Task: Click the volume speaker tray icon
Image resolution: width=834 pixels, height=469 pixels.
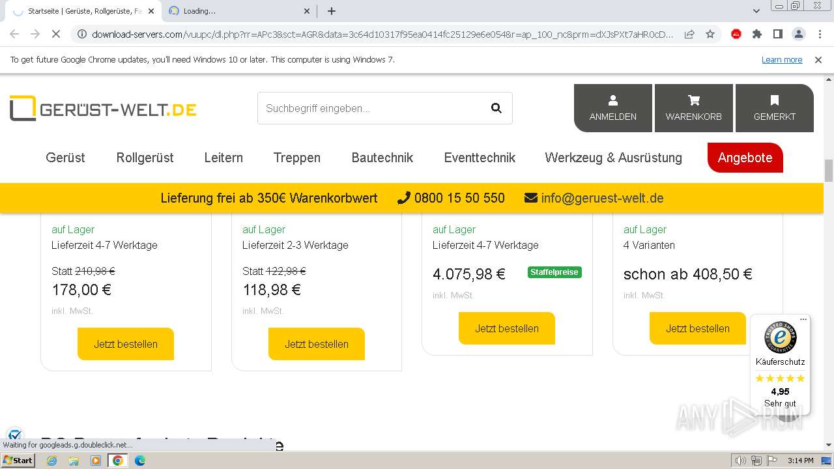Action: 741,461
